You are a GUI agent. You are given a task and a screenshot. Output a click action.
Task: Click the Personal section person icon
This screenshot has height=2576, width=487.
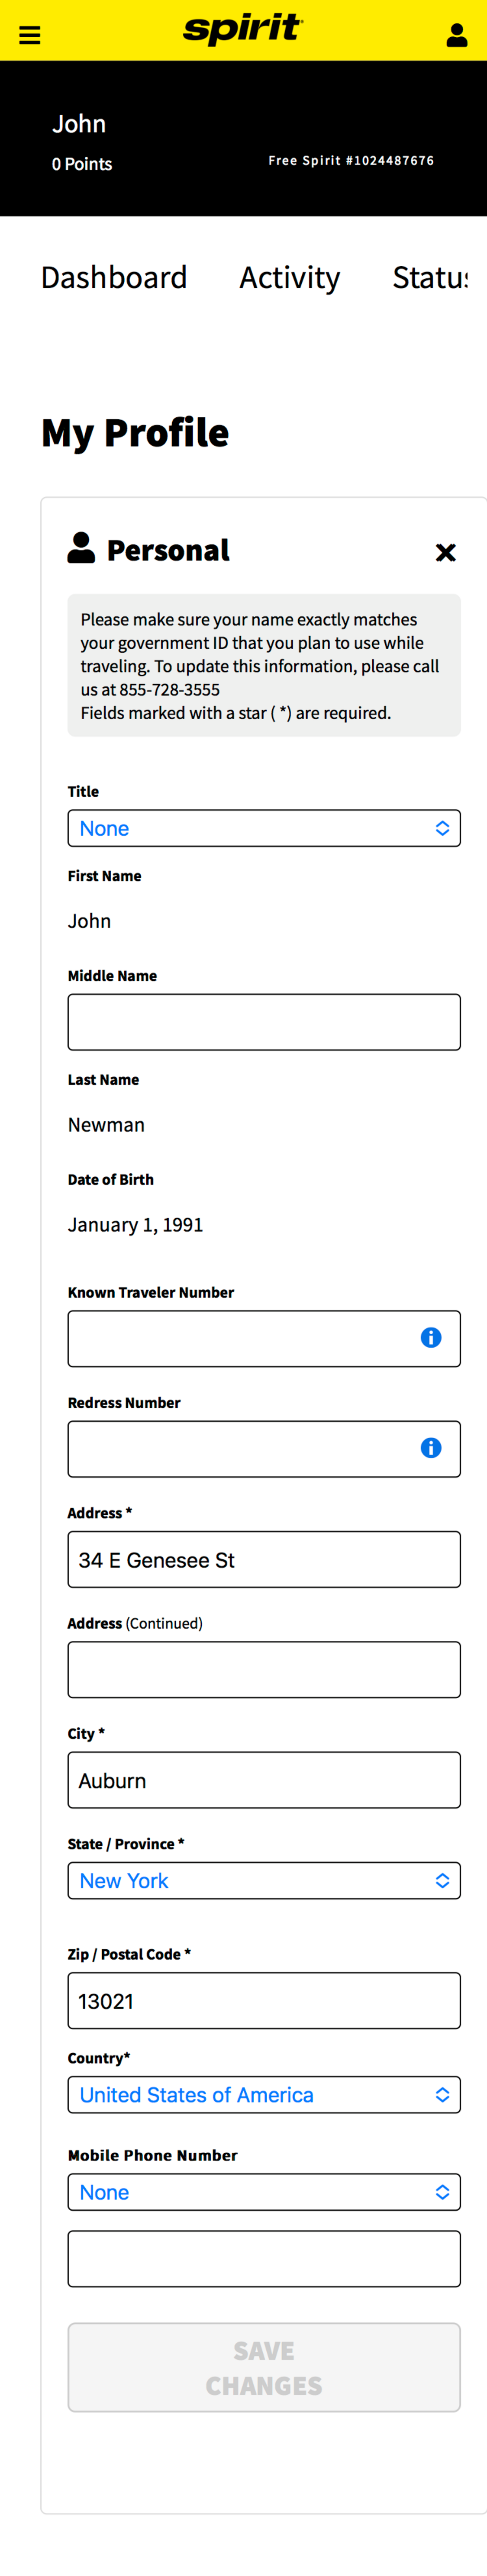click(81, 548)
